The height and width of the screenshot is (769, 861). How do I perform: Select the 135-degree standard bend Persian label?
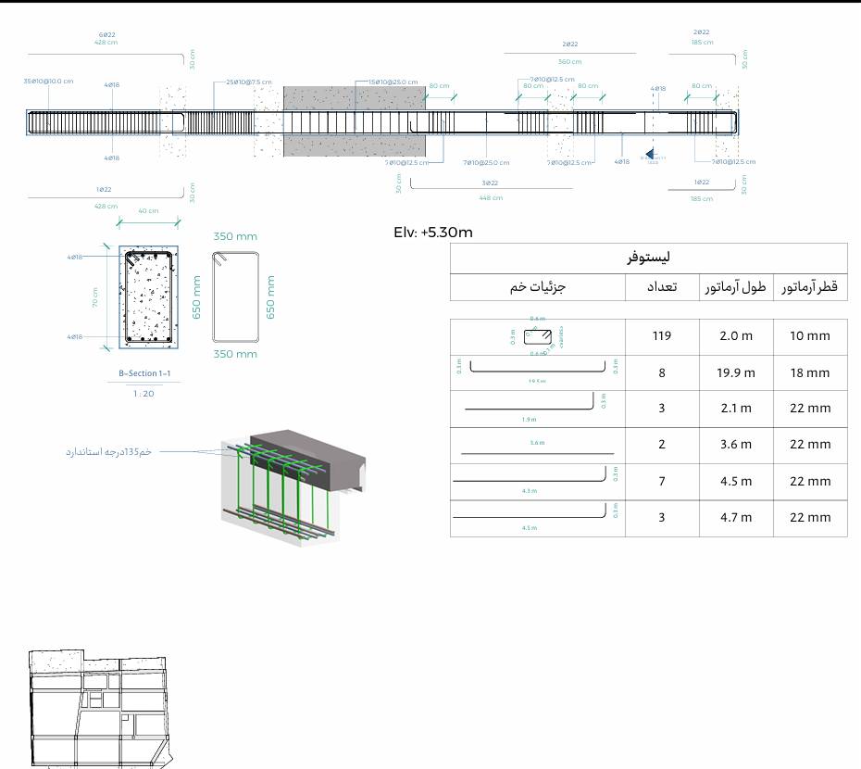pyautogui.click(x=107, y=451)
